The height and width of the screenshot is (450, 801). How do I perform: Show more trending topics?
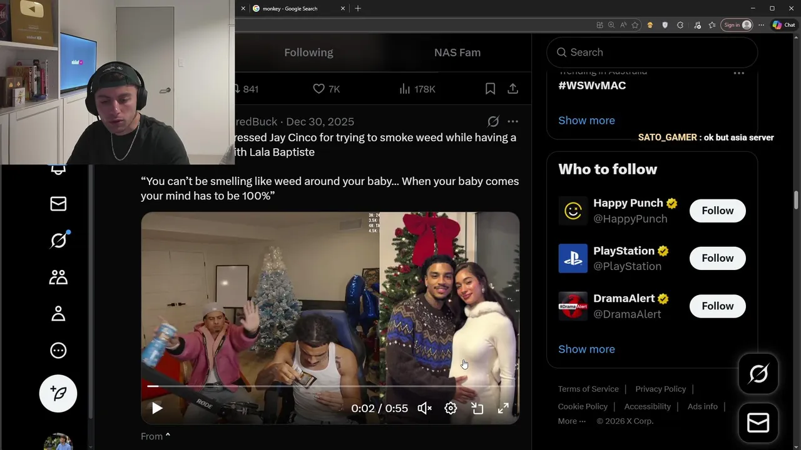point(586,120)
